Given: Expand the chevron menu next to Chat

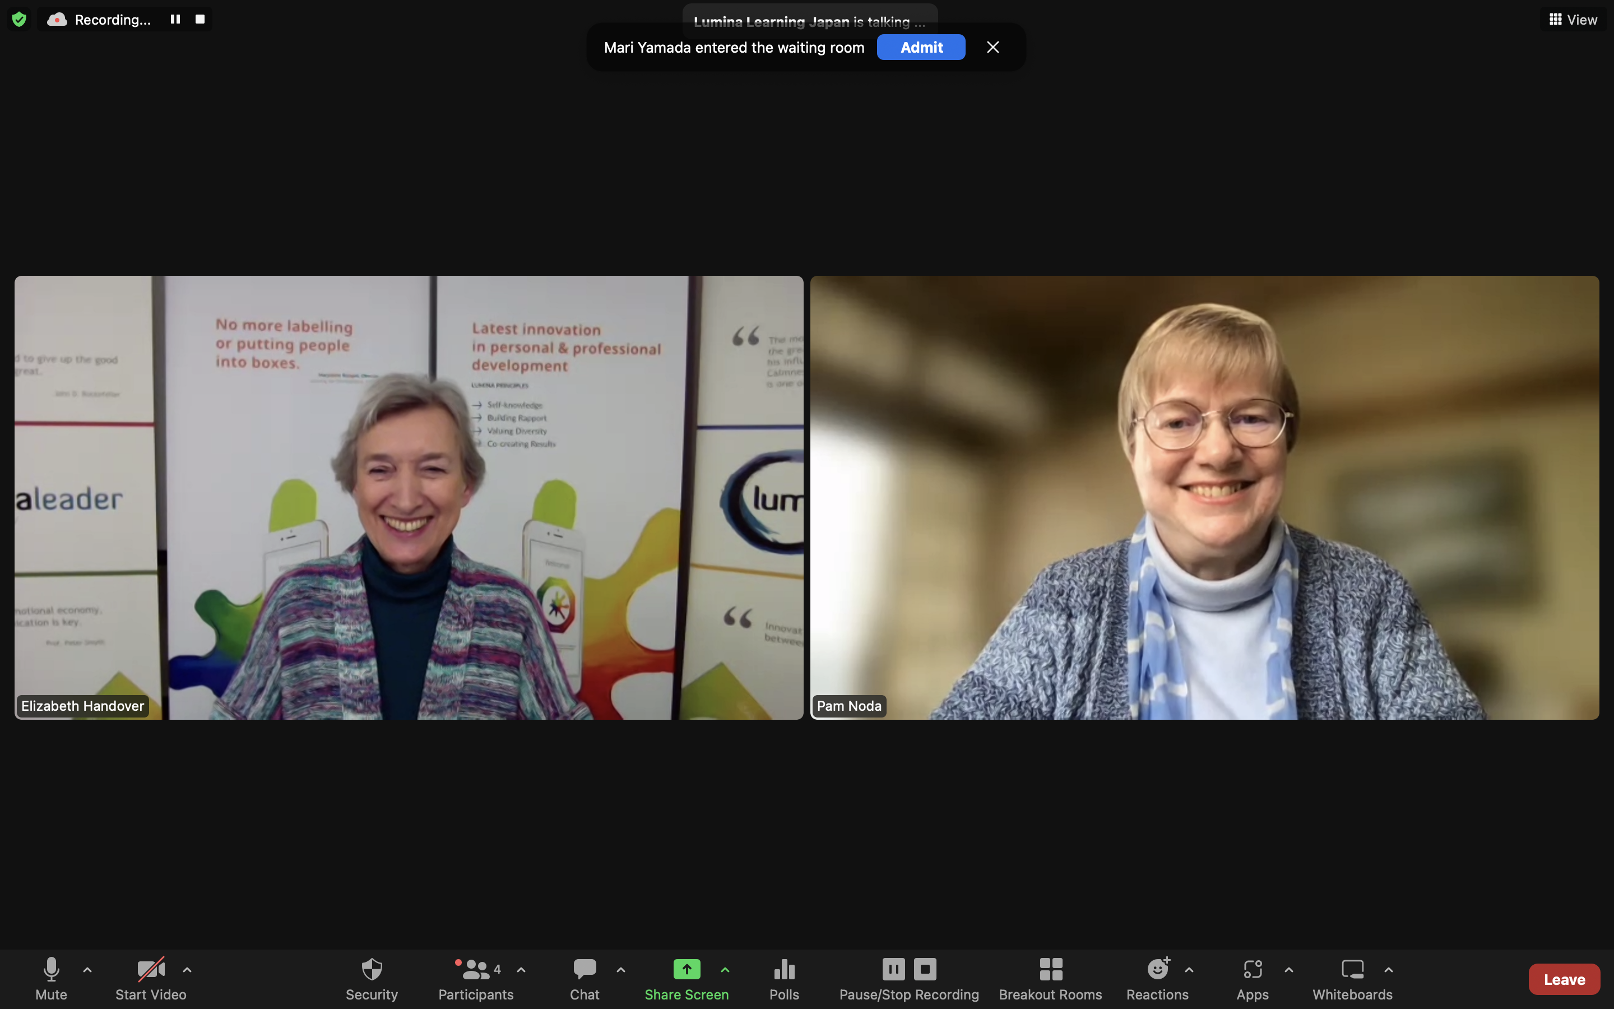Looking at the screenshot, I should tap(621, 970).
